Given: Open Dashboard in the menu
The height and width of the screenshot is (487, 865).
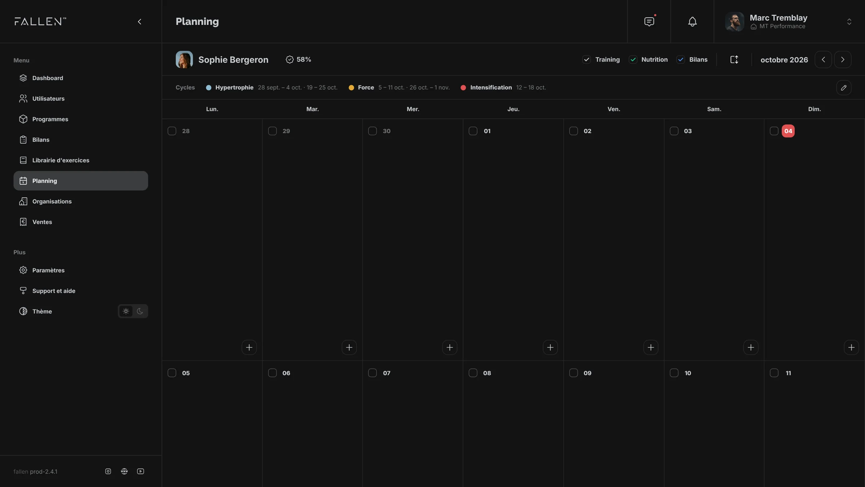Looking at the screenshot, I should [x=81, y=78].
